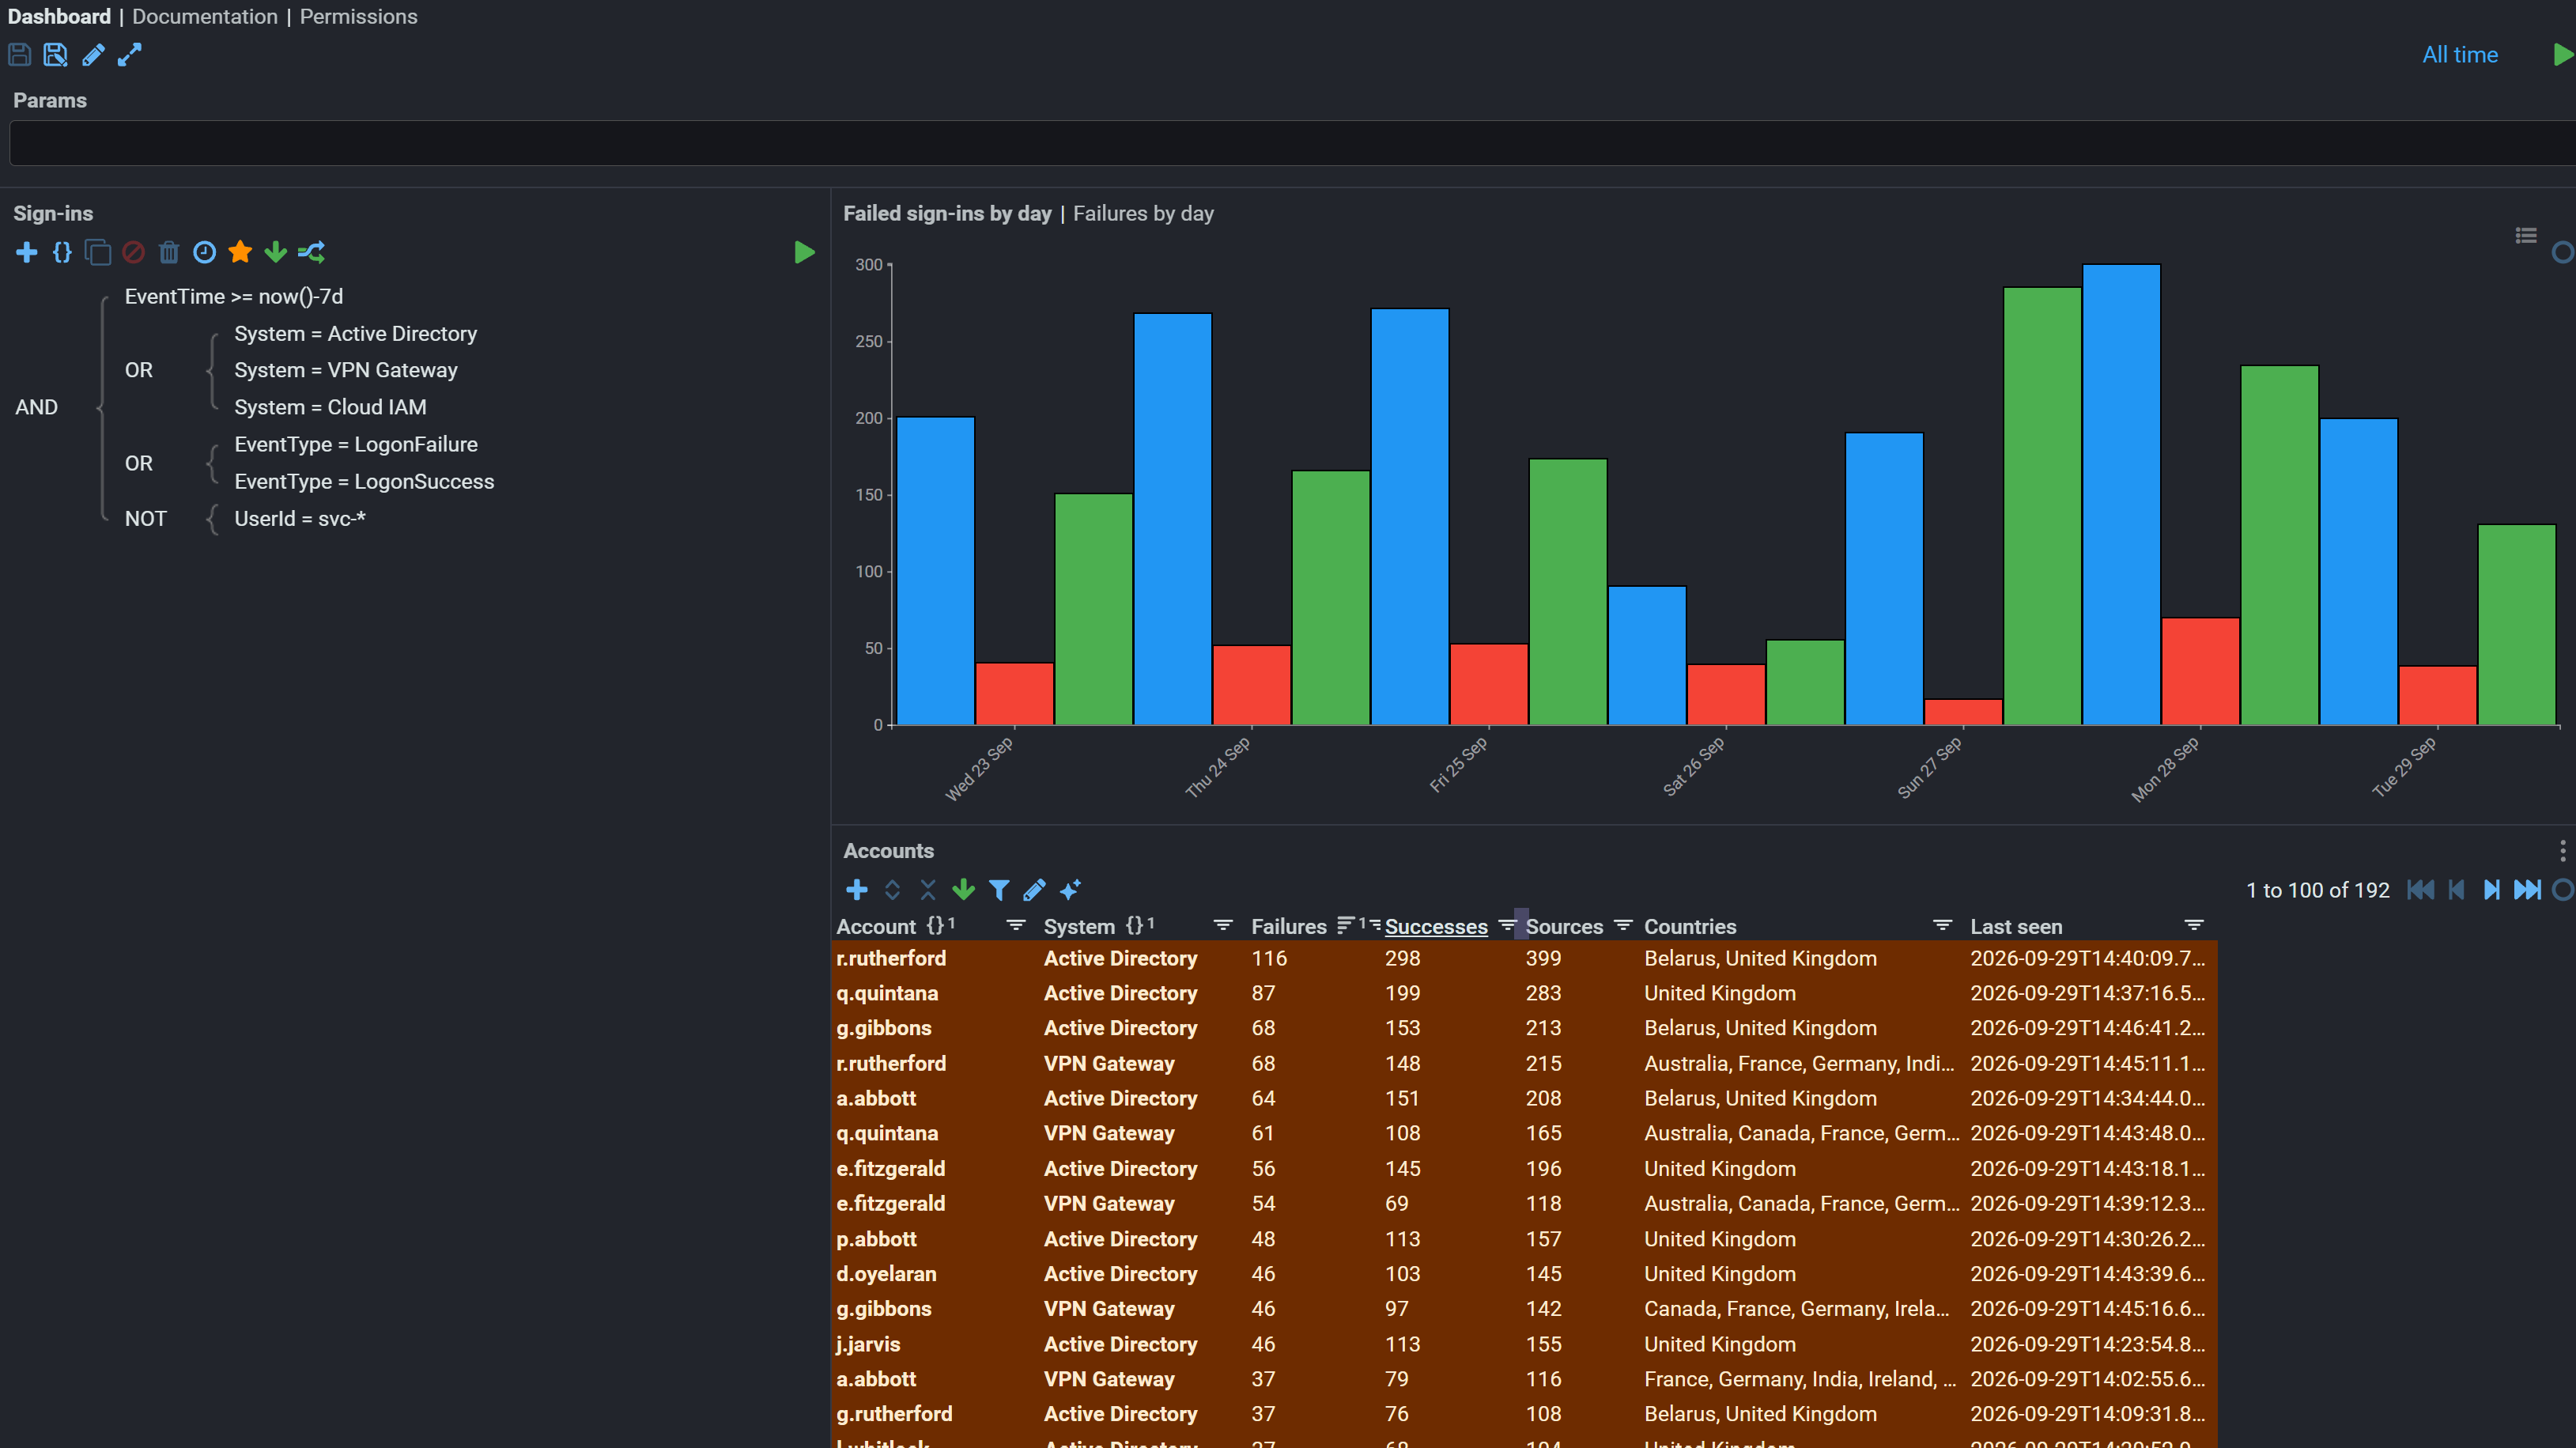Open the System column filter menu
2576x1448 pixels.
pyautogui.click(x=1222, y=925)
